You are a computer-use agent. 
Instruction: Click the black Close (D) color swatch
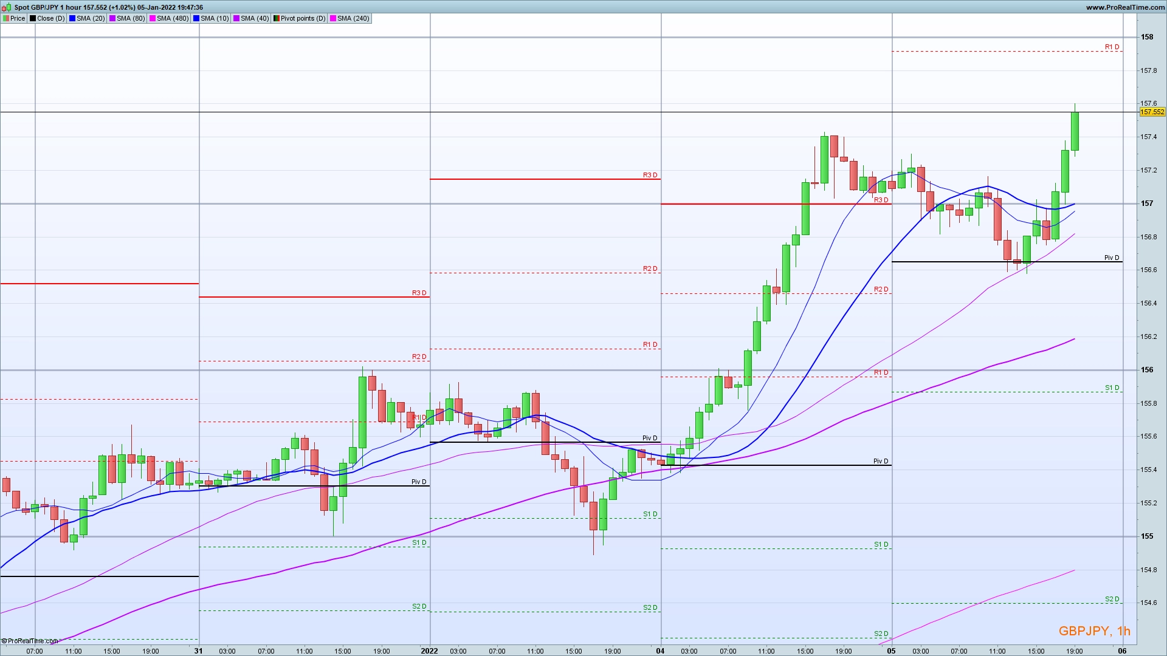(x=33, y=18)
